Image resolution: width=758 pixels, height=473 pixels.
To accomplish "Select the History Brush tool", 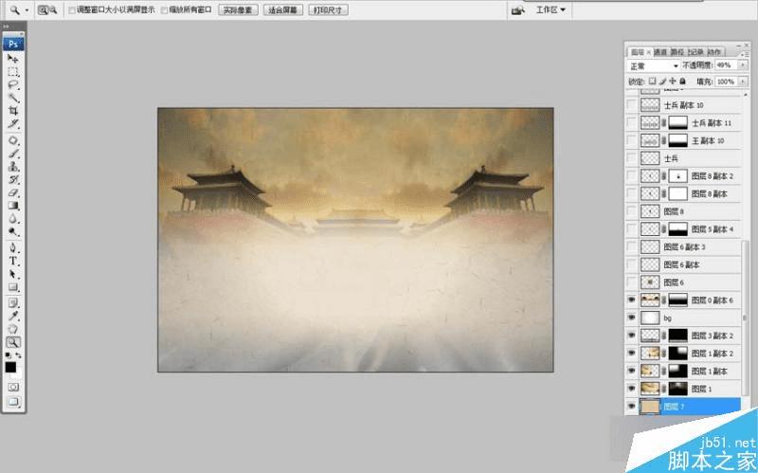I will tap(13, 180).
